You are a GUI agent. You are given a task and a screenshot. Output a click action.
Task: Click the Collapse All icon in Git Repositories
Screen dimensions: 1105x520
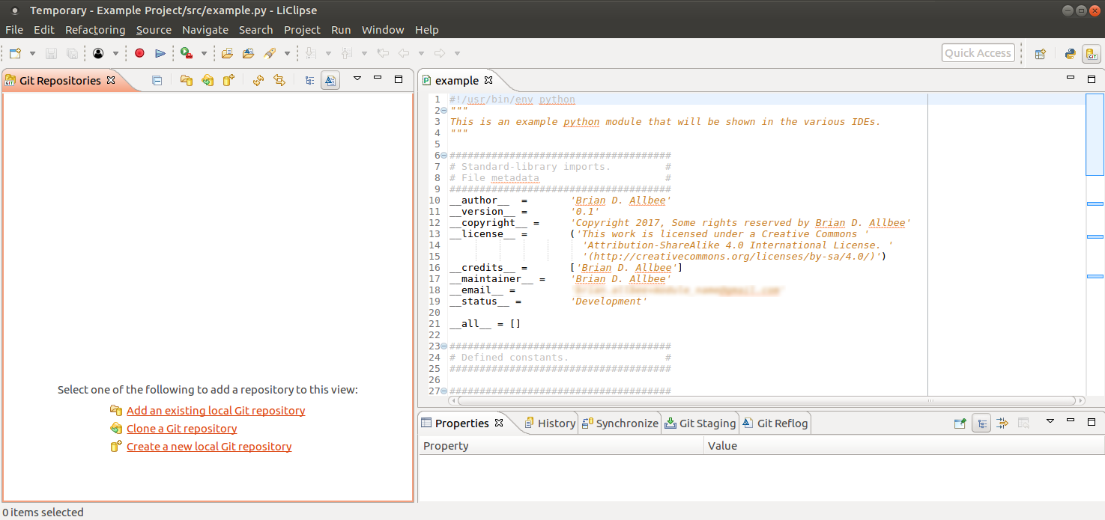point(157,80)
